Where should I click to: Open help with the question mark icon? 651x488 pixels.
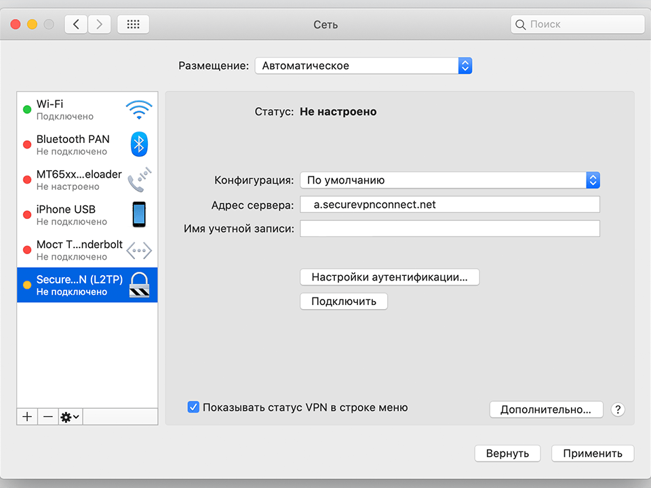coord(617,409)
